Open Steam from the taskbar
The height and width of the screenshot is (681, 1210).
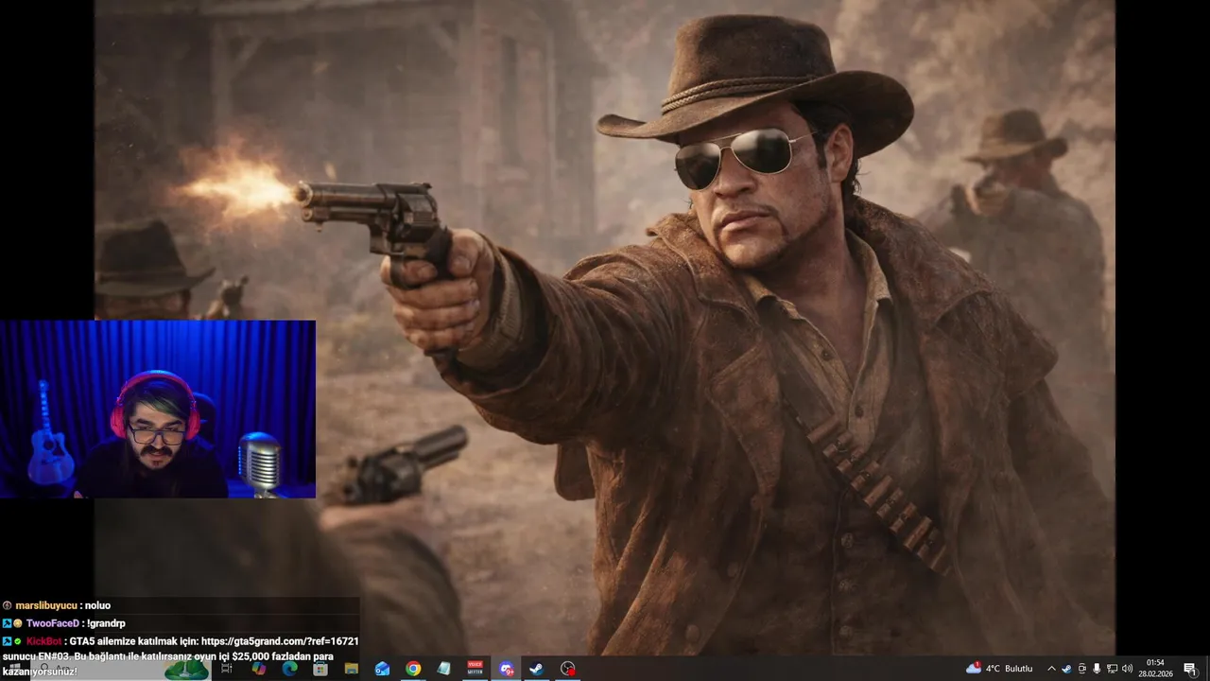[x=536, y=669]
